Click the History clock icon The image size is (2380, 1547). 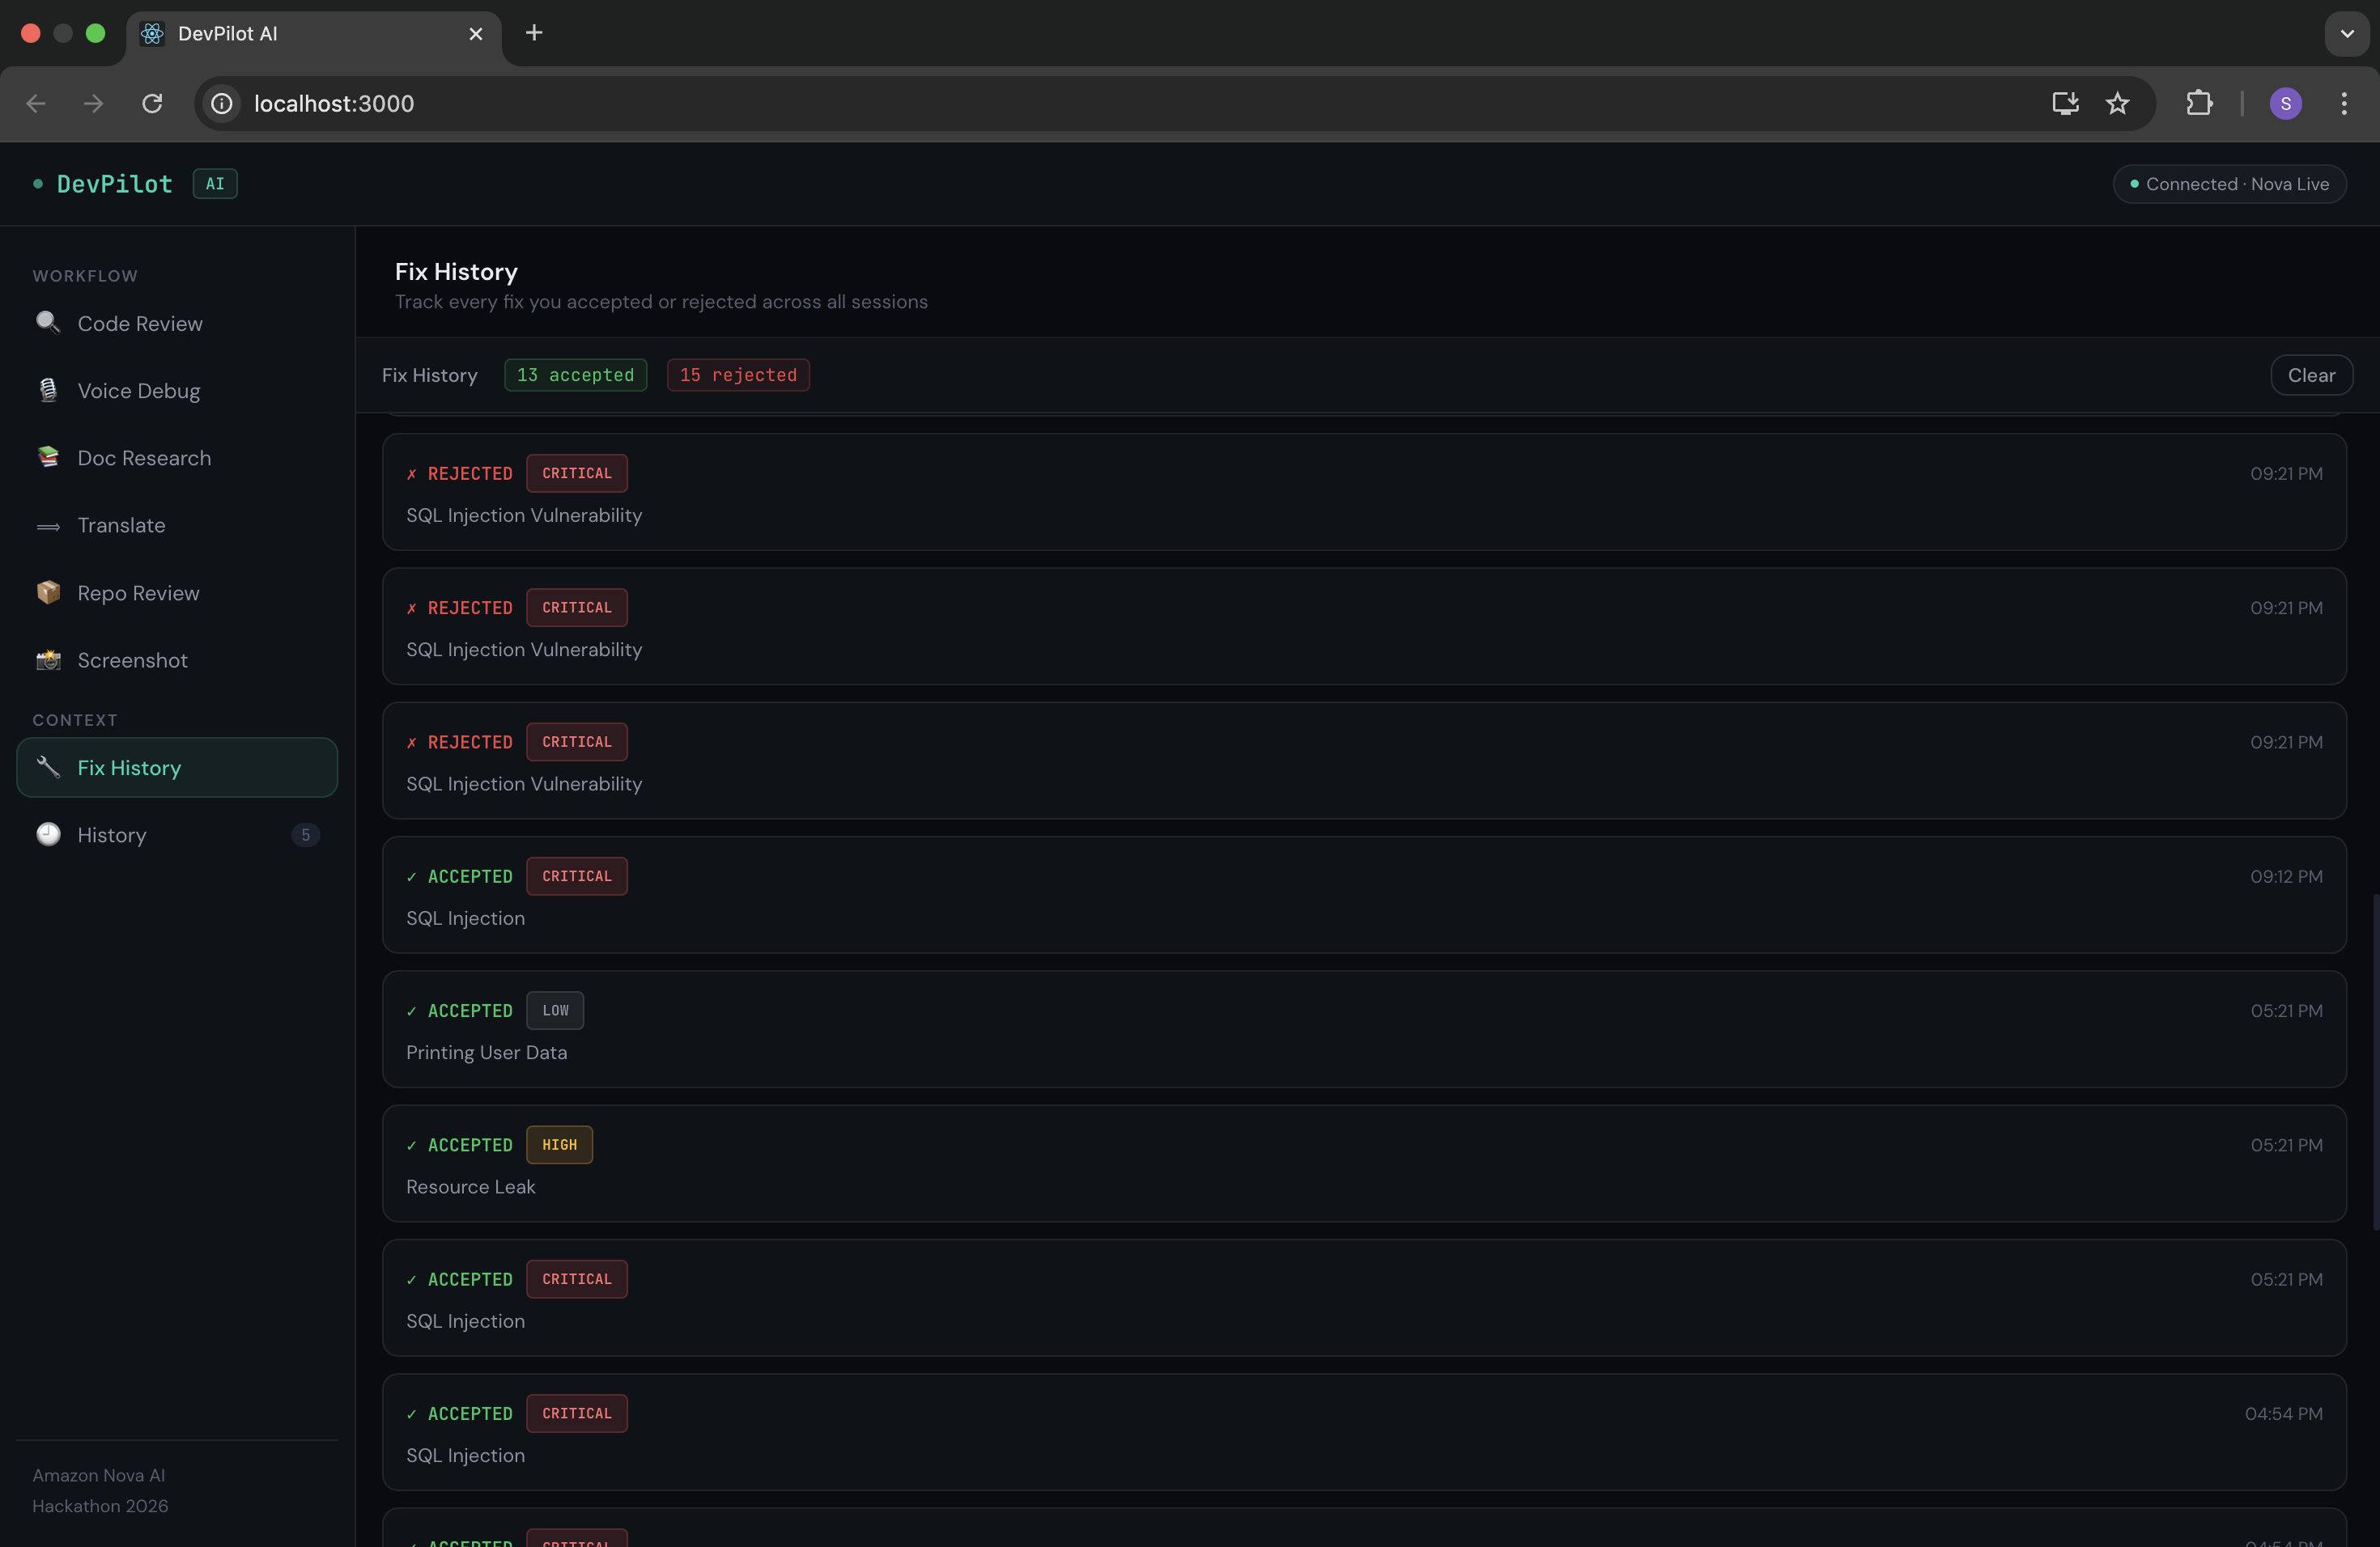48,834
